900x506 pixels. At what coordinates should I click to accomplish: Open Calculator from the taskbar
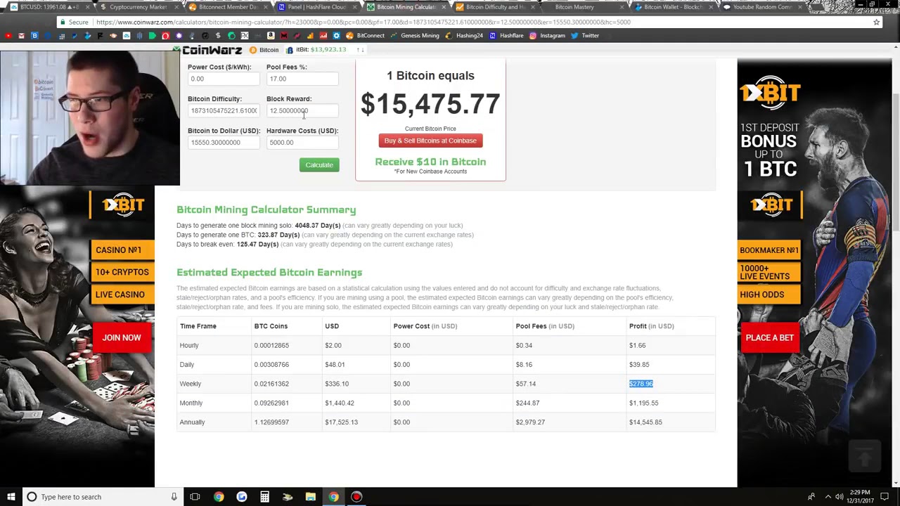coord(264,497)
